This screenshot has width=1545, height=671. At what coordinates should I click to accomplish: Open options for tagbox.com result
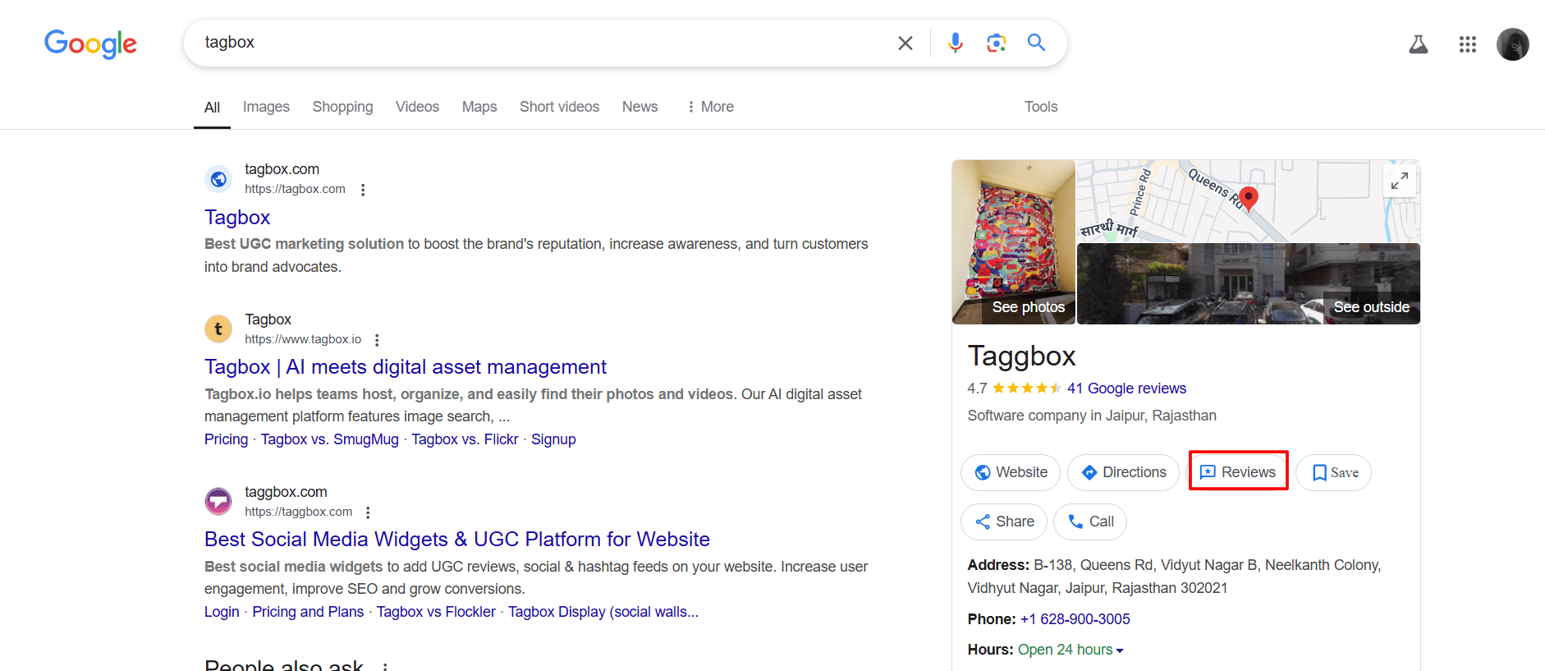(363, 190)
